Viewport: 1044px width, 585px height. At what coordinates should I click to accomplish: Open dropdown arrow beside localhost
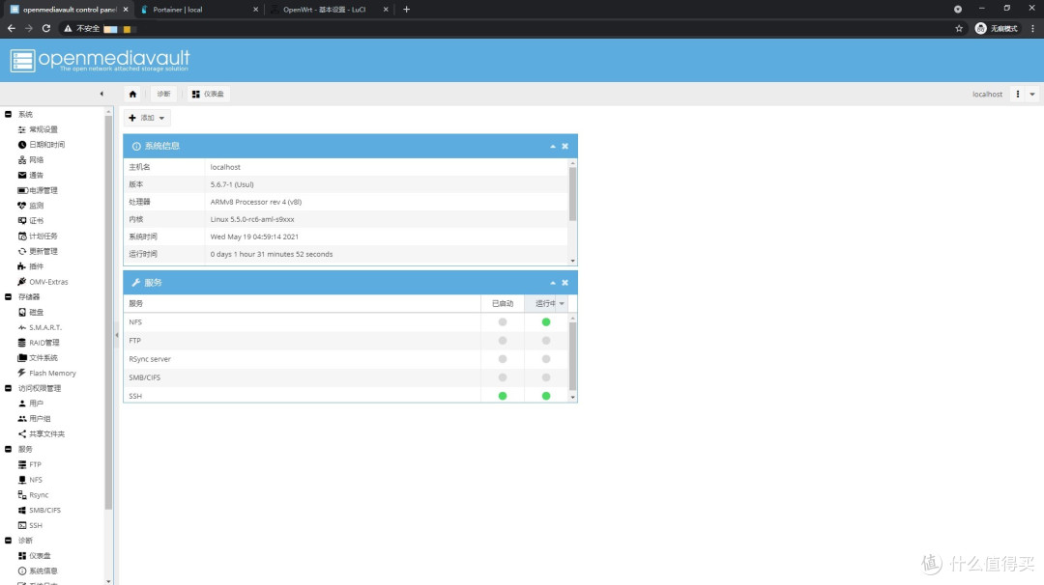coord(1032,95)
